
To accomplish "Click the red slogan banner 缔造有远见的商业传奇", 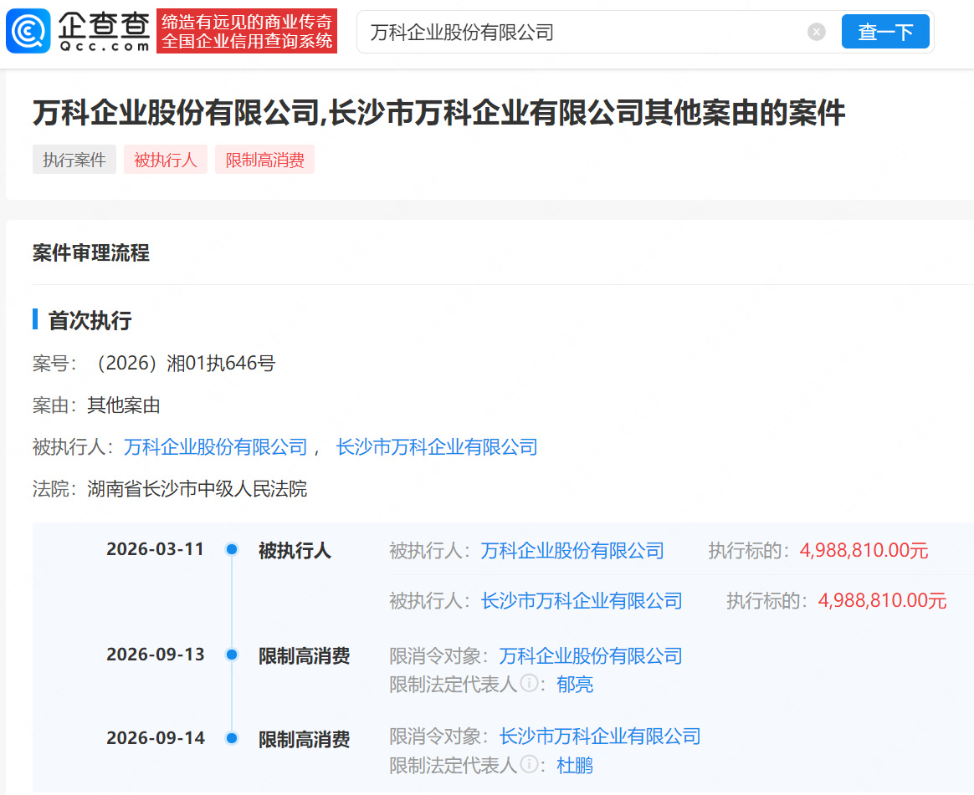I will (247, 31).
